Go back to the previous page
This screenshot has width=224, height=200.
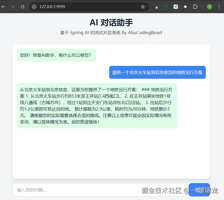[3, 7]
